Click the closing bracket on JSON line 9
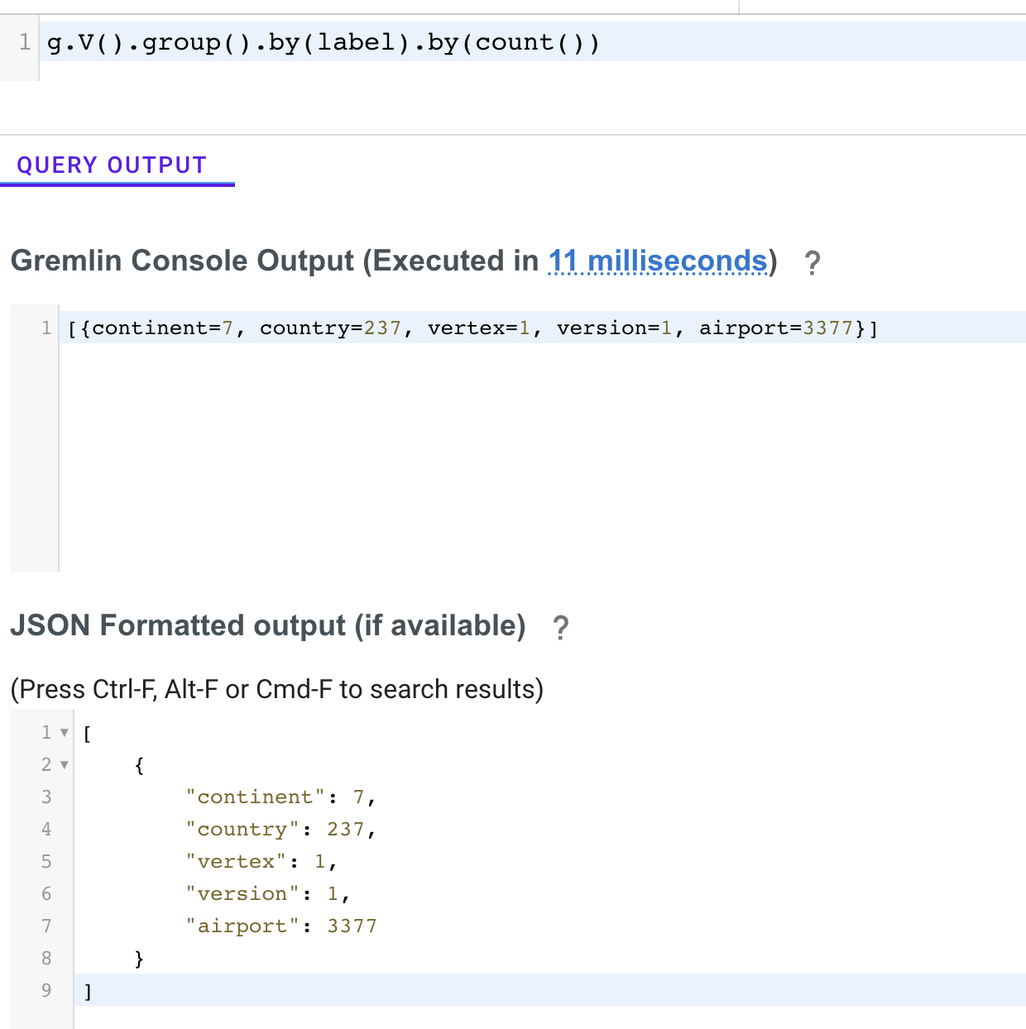This screenshot has height=1029, width=1026. (89, 990)
